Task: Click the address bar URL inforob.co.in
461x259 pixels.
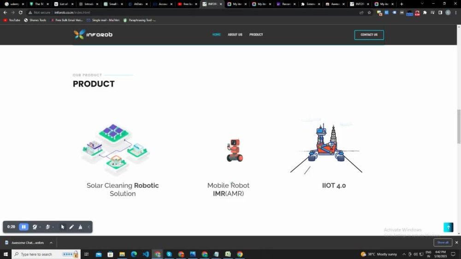Action: coord(72,12)
